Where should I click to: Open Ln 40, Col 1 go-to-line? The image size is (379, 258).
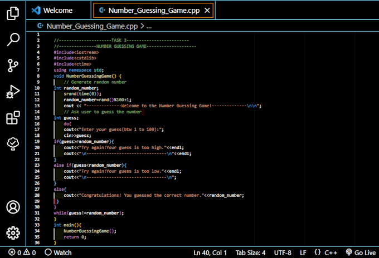click(210, 252)
